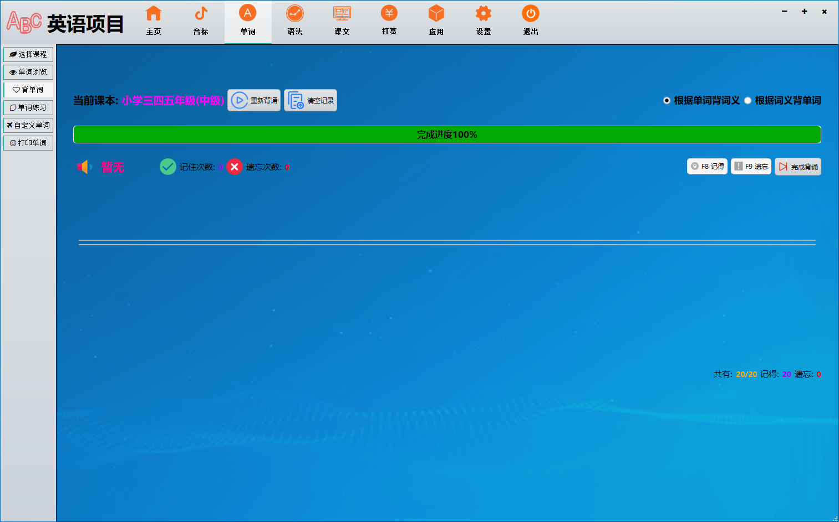Click the F8 记得 button
Image resolution: width=839 pixels, height=522 pixels.
click(707, 167)
